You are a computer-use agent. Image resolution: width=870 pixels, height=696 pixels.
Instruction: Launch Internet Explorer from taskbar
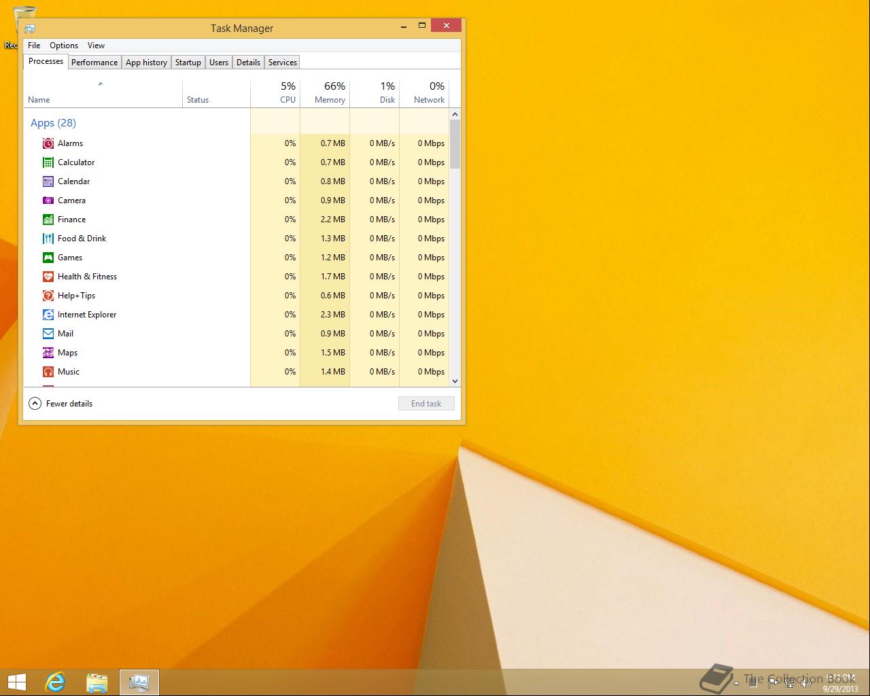click(55, 682)
